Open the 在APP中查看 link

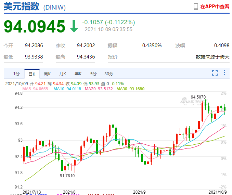coord(215,6)
